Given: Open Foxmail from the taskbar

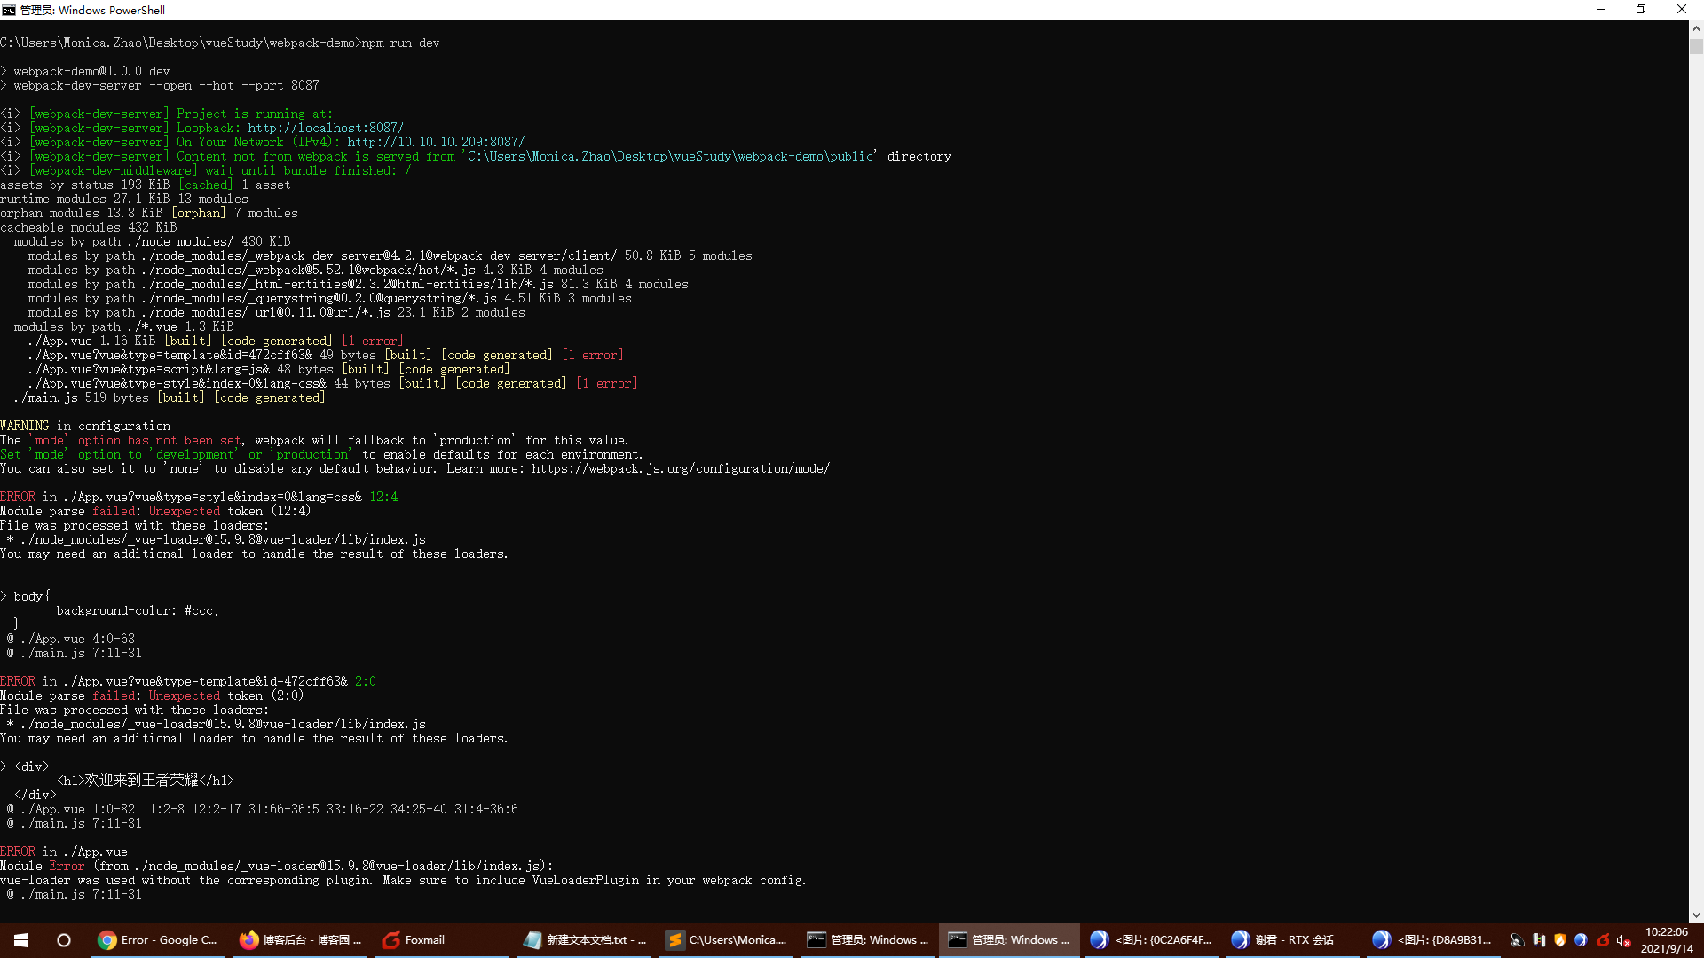Looking at the screenshot, I should tap(414, 940).
